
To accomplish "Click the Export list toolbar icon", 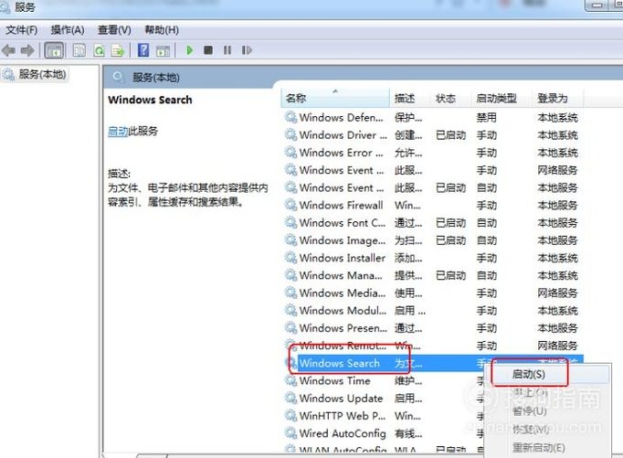I will [x=118, y=50].
